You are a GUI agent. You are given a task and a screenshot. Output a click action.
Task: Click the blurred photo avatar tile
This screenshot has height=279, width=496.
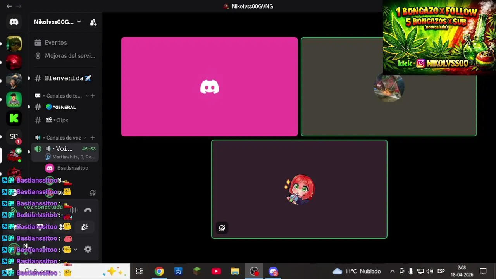389,87
